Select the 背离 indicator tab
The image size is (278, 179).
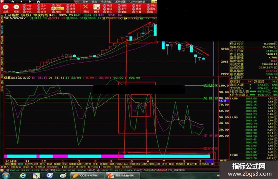119,164
